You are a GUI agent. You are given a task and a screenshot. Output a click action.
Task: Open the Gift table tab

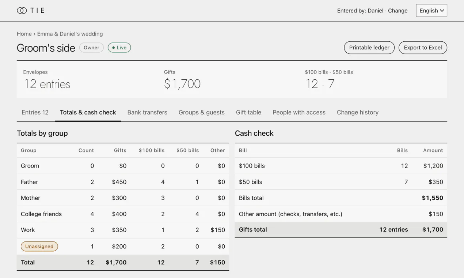click(x=248, y=112)
